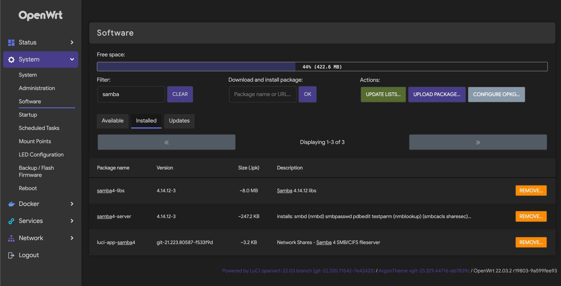Remove the luci-app-samba4 package
This screenshot has width=561, height=286.
tap(531, 242)
